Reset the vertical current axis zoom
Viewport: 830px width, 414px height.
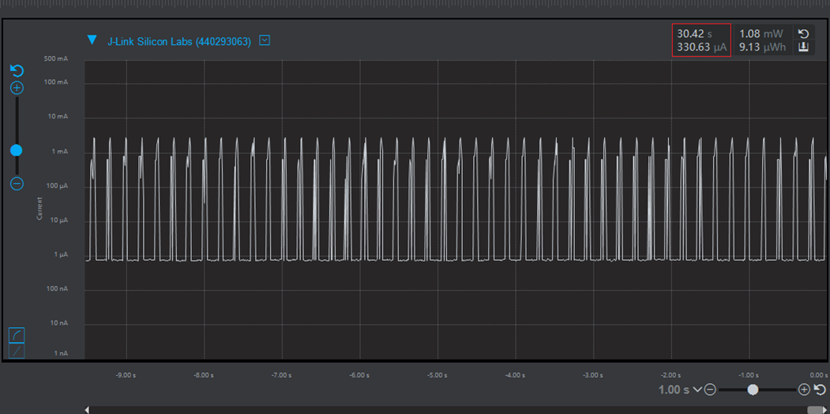point(17,71)
